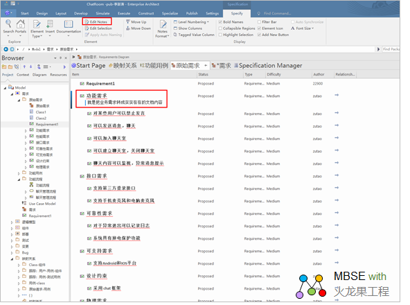
Task: Select Class1 in the Browser tree
Action: click(41, 112)
